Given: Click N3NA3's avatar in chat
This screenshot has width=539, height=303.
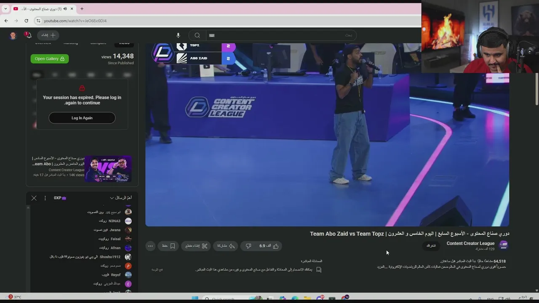Looking at the screenshot, I should 128,221.
